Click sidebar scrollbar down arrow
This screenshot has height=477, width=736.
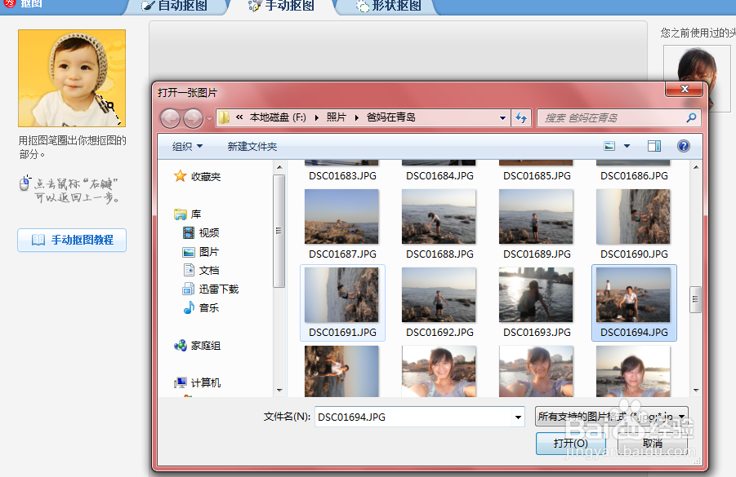pos(279,390)
